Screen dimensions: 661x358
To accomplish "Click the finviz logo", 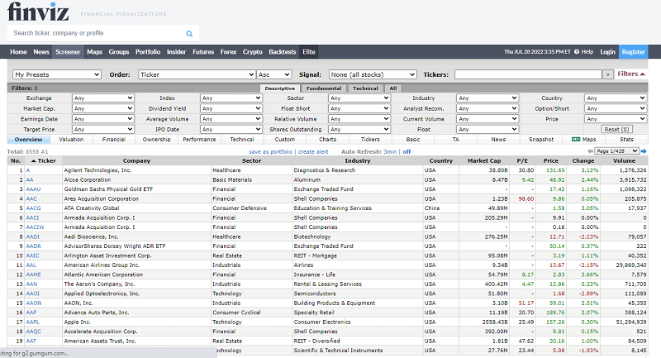I will (38, 12).
